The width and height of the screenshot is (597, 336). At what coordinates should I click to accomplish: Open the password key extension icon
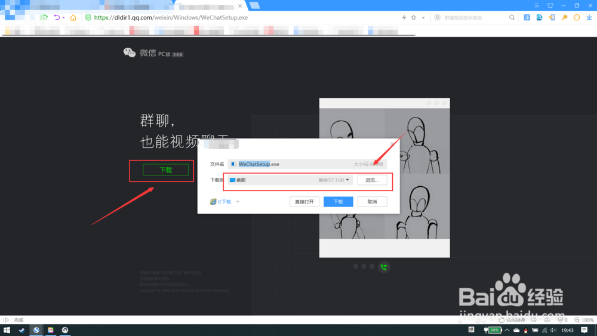(x=564, y=17)
